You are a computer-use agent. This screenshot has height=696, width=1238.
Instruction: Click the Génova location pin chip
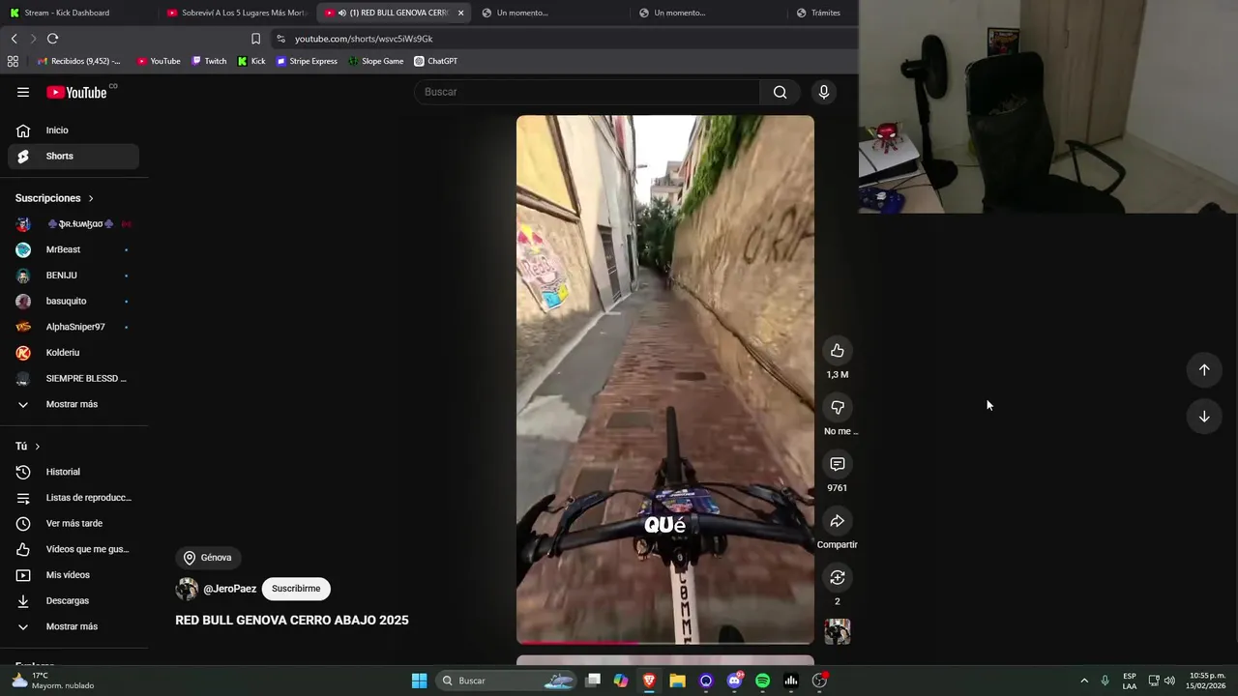pos(208,558)
